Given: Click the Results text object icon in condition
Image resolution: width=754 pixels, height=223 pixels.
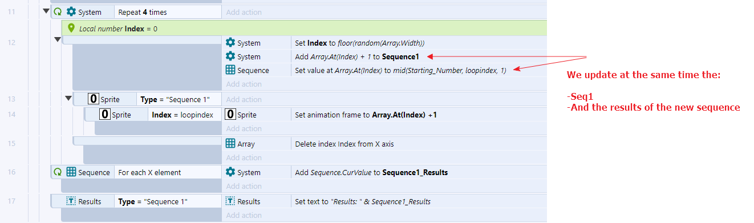Looking at the screenshot, I should click(x=71, y=201).
